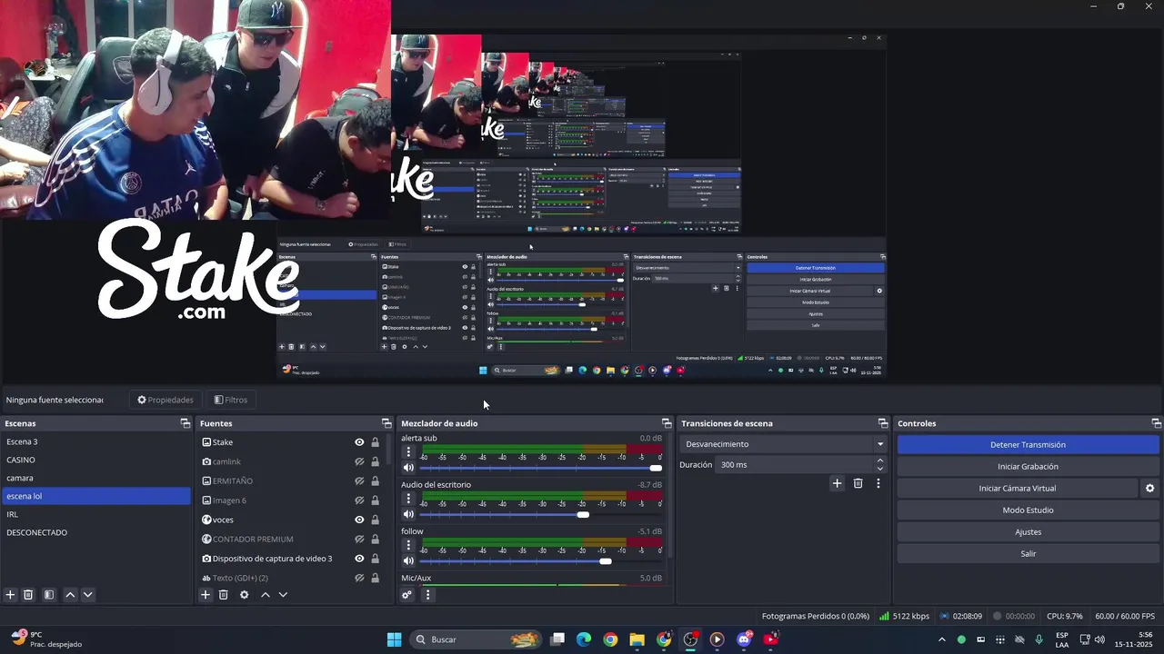Image resolution: width=1164 pixels, height=654 pixels.
Task: Delete selected scene with trash icon
Action: [x=28, y=595]
